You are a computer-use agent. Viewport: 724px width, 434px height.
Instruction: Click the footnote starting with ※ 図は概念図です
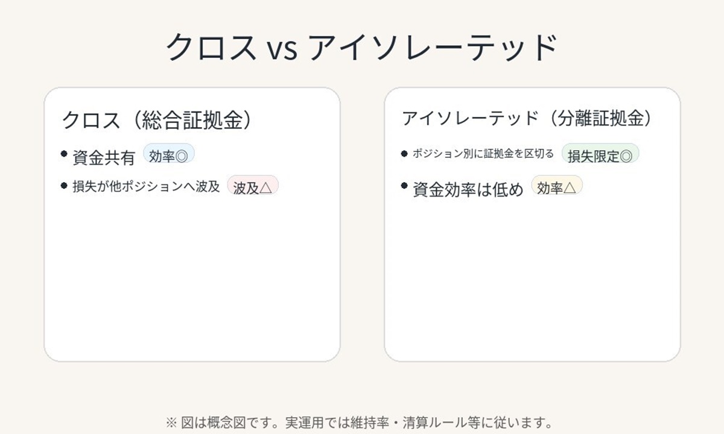[359, 422]
